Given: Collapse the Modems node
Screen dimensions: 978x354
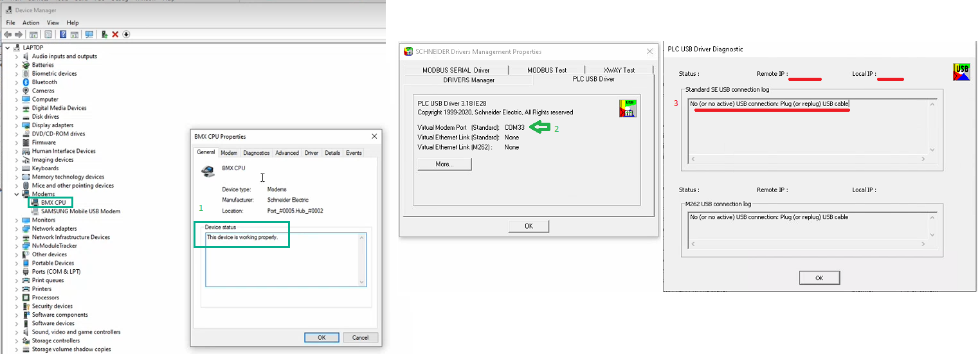Looking at the screenshot, I should click(x=17, y=194).
